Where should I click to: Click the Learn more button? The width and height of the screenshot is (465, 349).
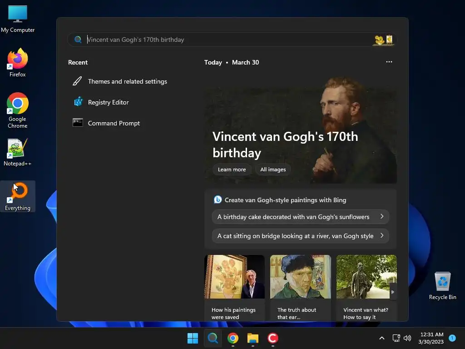(232, 170)
